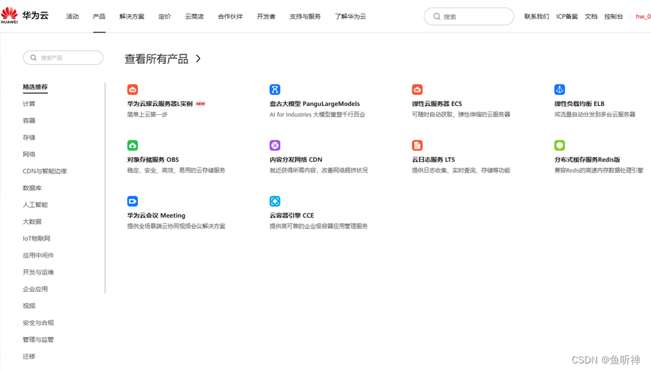The height and width of the screenshot is (371, 651).
Task: Select the 精选推荐 category
Action: point(35,87)
